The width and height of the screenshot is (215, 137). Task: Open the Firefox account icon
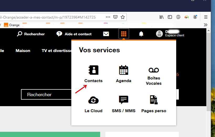coord(195,17)
